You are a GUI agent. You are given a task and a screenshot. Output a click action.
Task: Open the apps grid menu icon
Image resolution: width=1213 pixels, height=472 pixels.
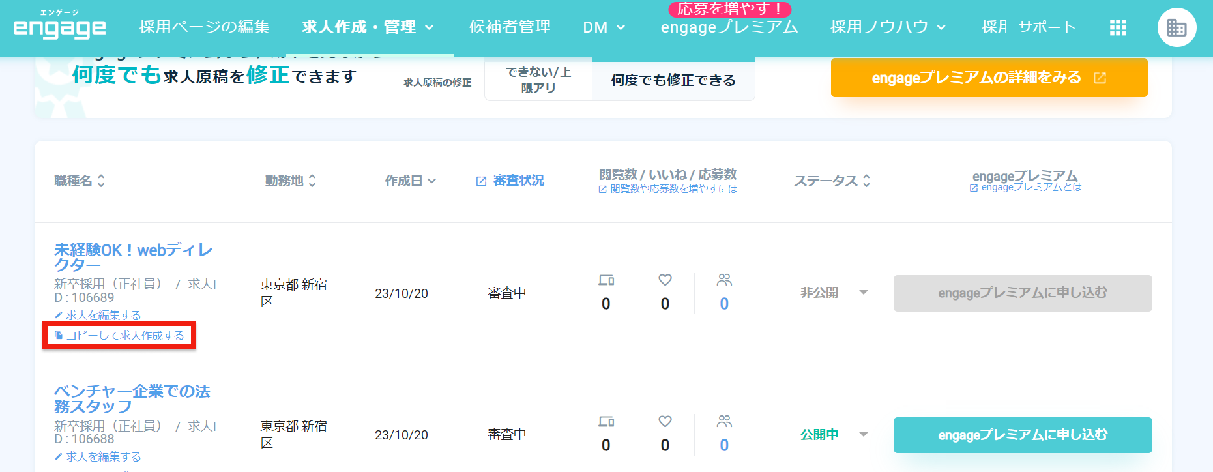pos(1118,27)
